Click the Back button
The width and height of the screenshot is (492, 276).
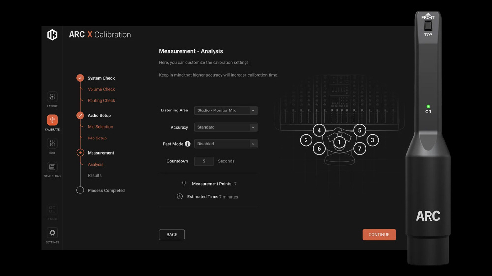click(x=172, y=235)
